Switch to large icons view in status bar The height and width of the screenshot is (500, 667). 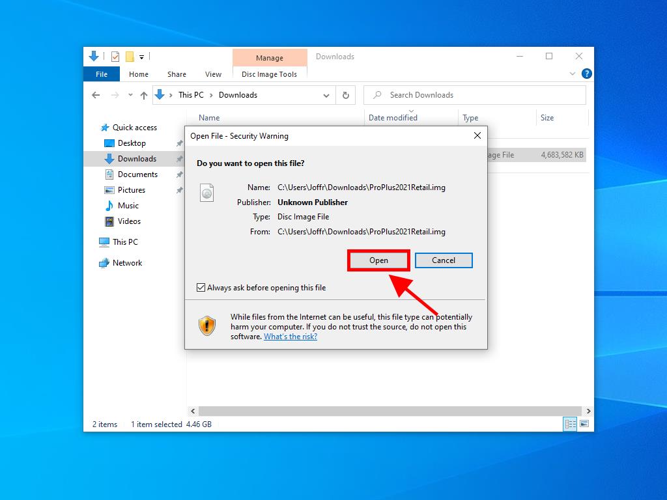click(584, 424)
